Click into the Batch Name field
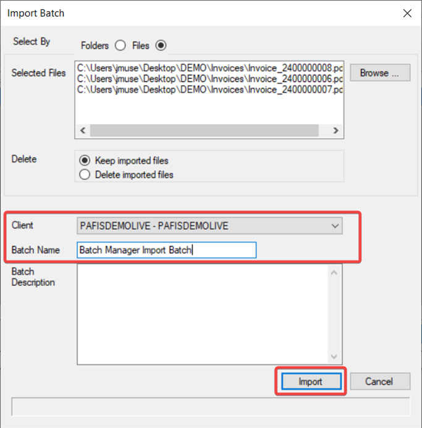 tap(166, 250)
